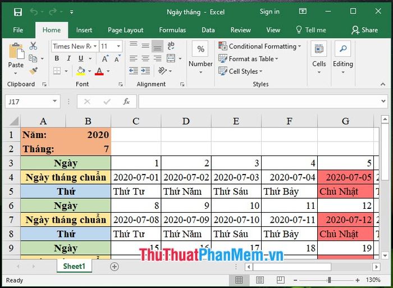This screenshot has width=393, height=288.
Task: Expand the formula bar
Action: pyautogui.click(x=383, y=101)
